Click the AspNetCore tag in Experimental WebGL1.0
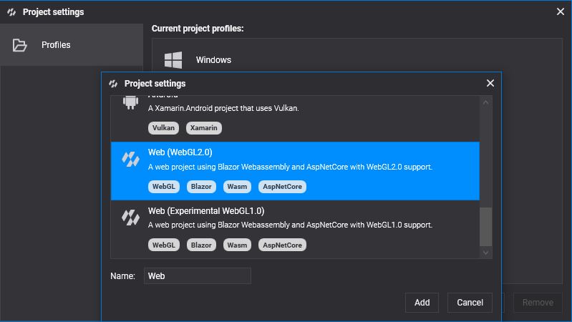Viewport: 572px width, 322px height. click(283, 245)
